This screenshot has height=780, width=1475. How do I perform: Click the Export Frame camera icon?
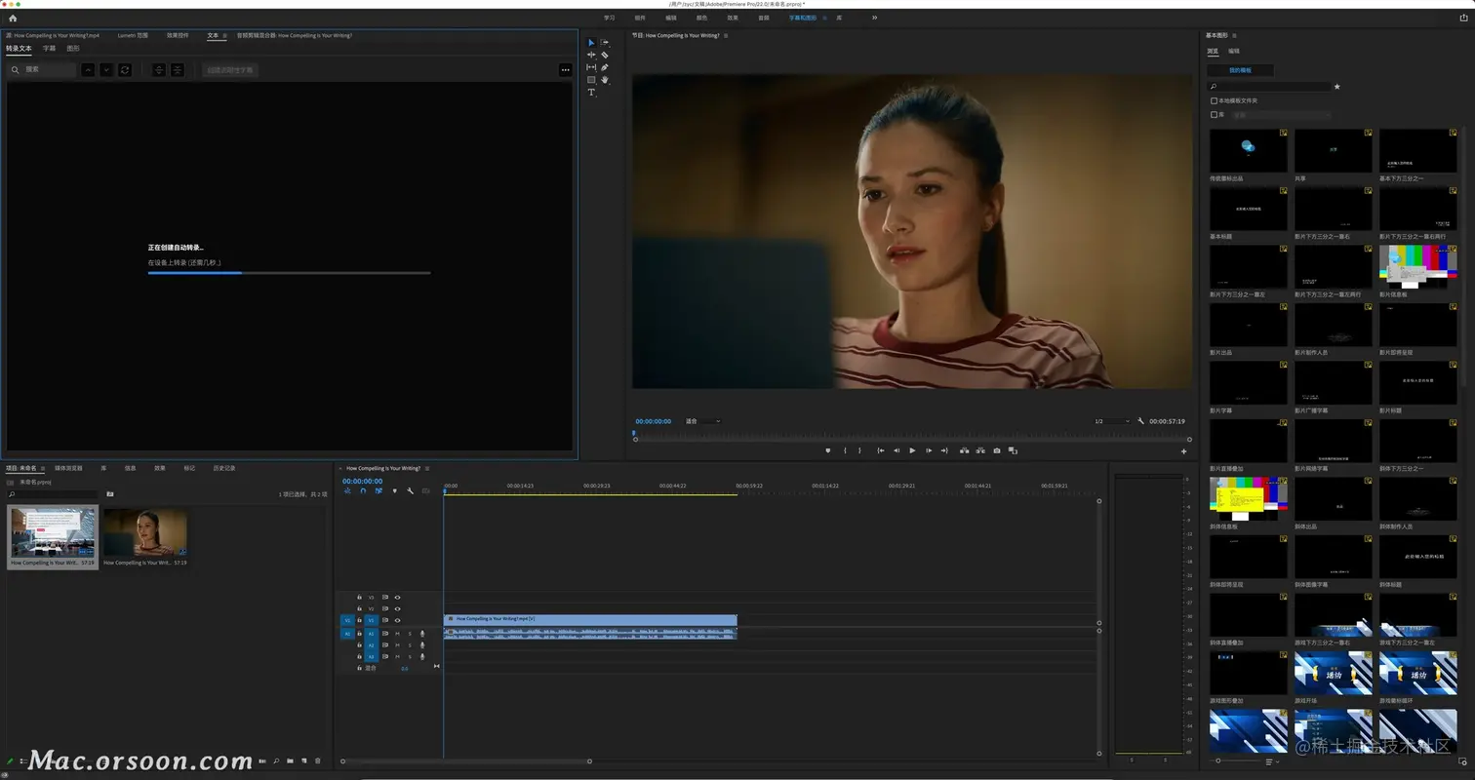[997, 450]
